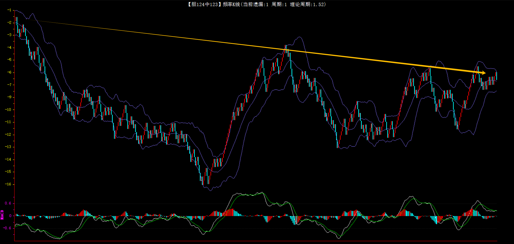Click the red 0 MACD axis label
514x244 pixels.
(x=10, y=216)
